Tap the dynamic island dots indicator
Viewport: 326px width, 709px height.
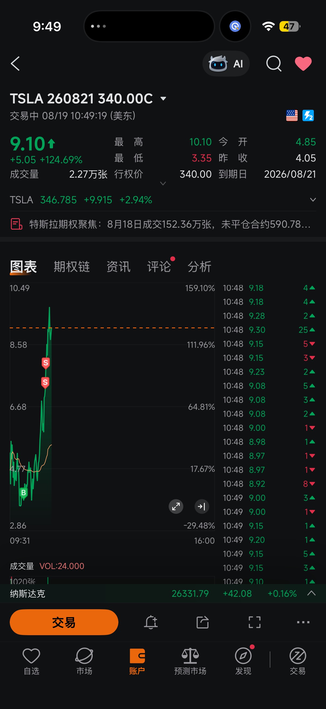click(98, 26)
